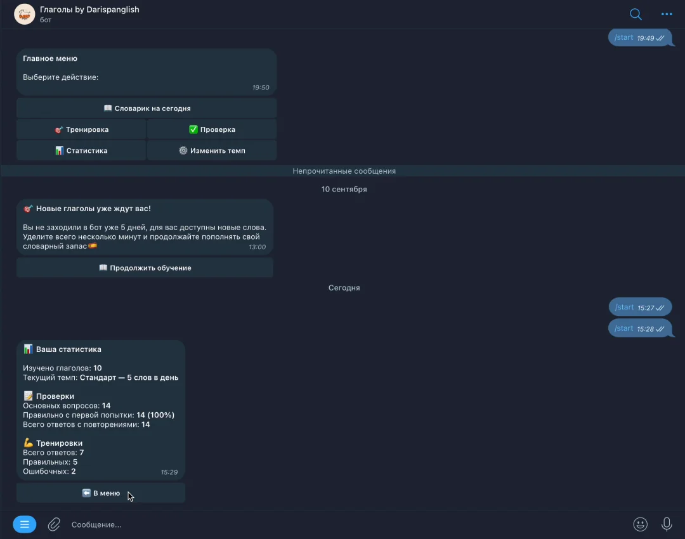The height and width of the screenshot is (539, 685).
Task: Click the Продолжить обучение button
Action: (145, 268)
